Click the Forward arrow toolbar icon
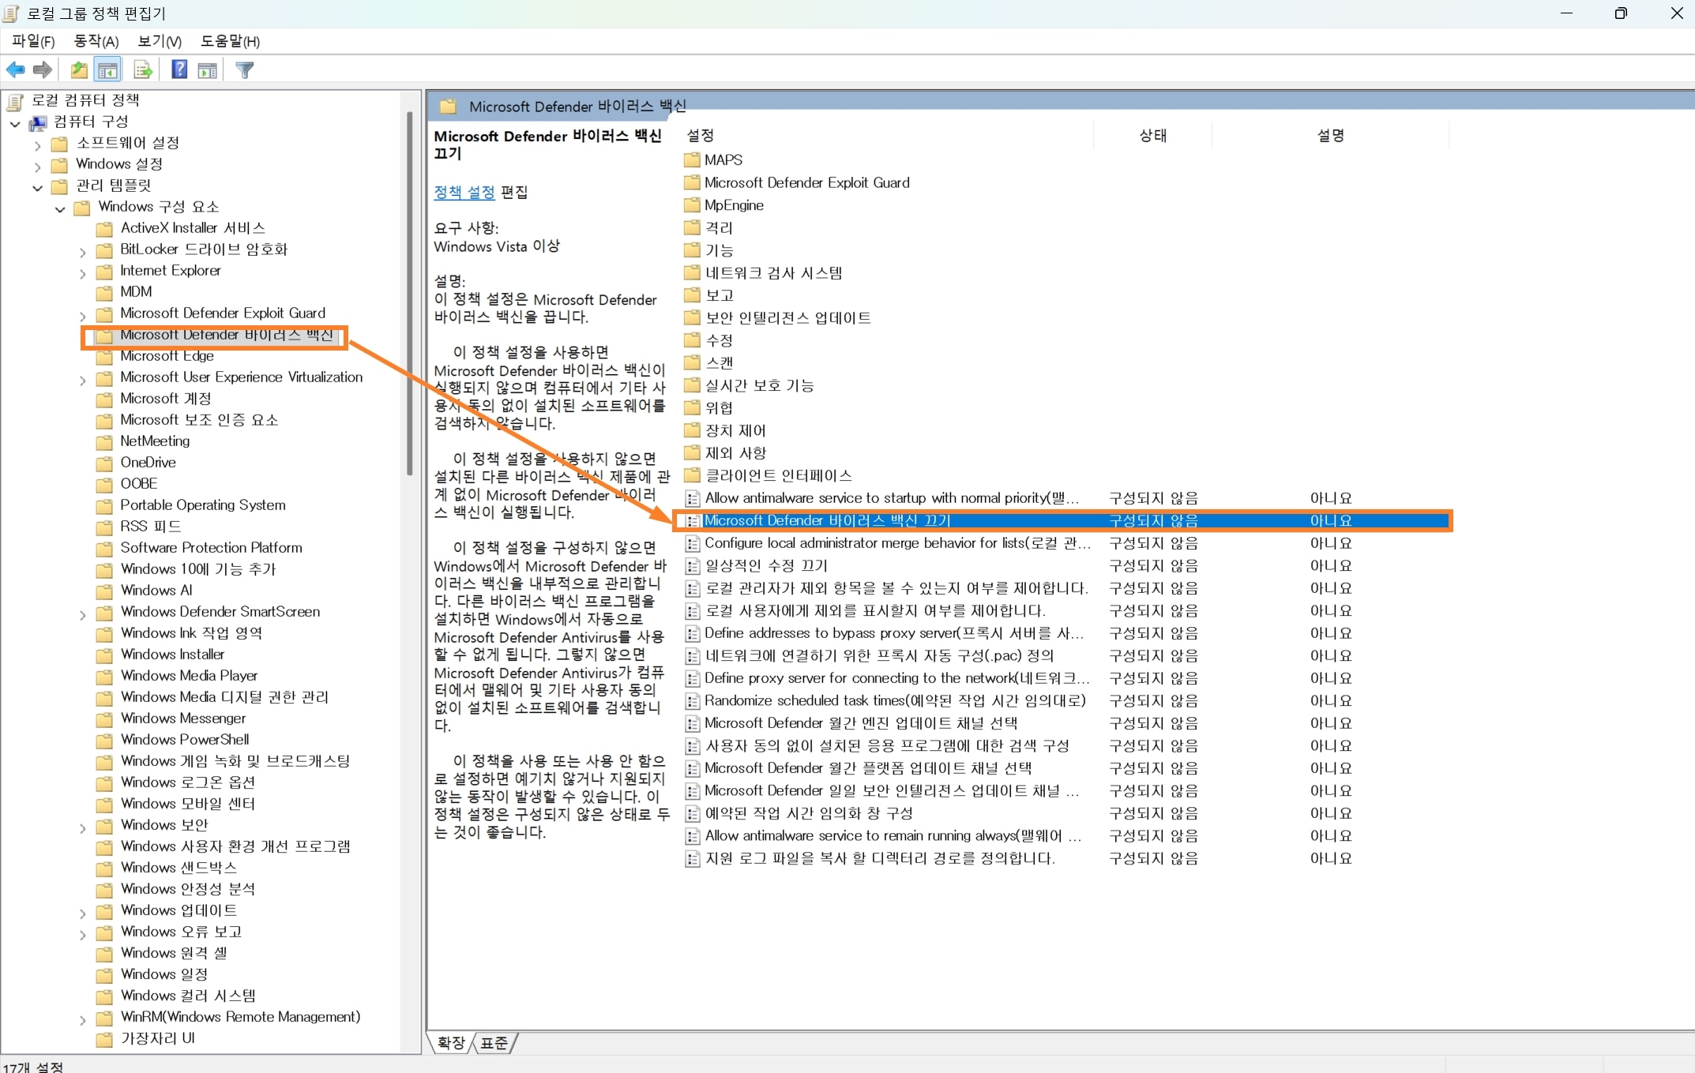 click(43, 70)
